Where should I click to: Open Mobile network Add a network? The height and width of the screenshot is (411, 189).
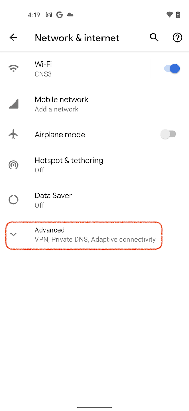[94, 104]
